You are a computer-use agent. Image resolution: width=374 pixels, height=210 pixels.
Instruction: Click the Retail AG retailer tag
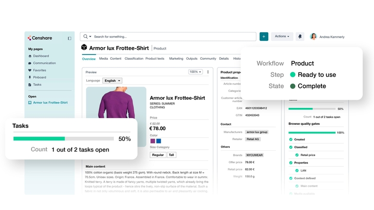tap(253, 140)
